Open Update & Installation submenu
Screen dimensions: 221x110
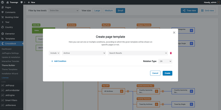[x=11, y=57]
